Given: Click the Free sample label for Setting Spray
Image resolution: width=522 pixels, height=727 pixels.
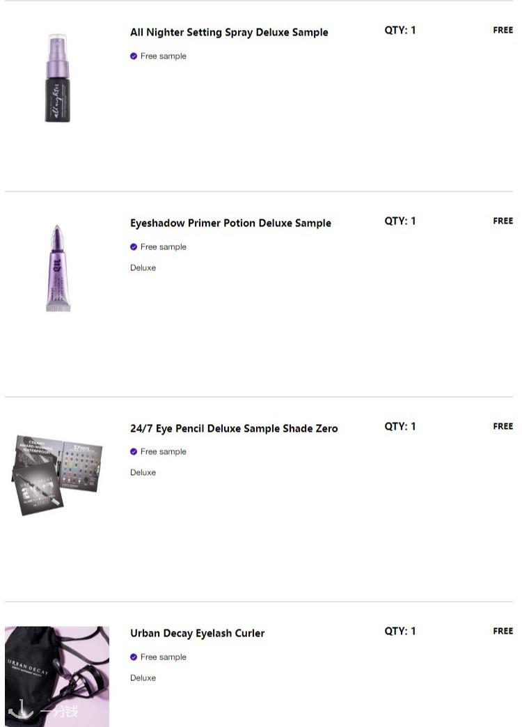Looking at the screenshot, I should 163,56.
